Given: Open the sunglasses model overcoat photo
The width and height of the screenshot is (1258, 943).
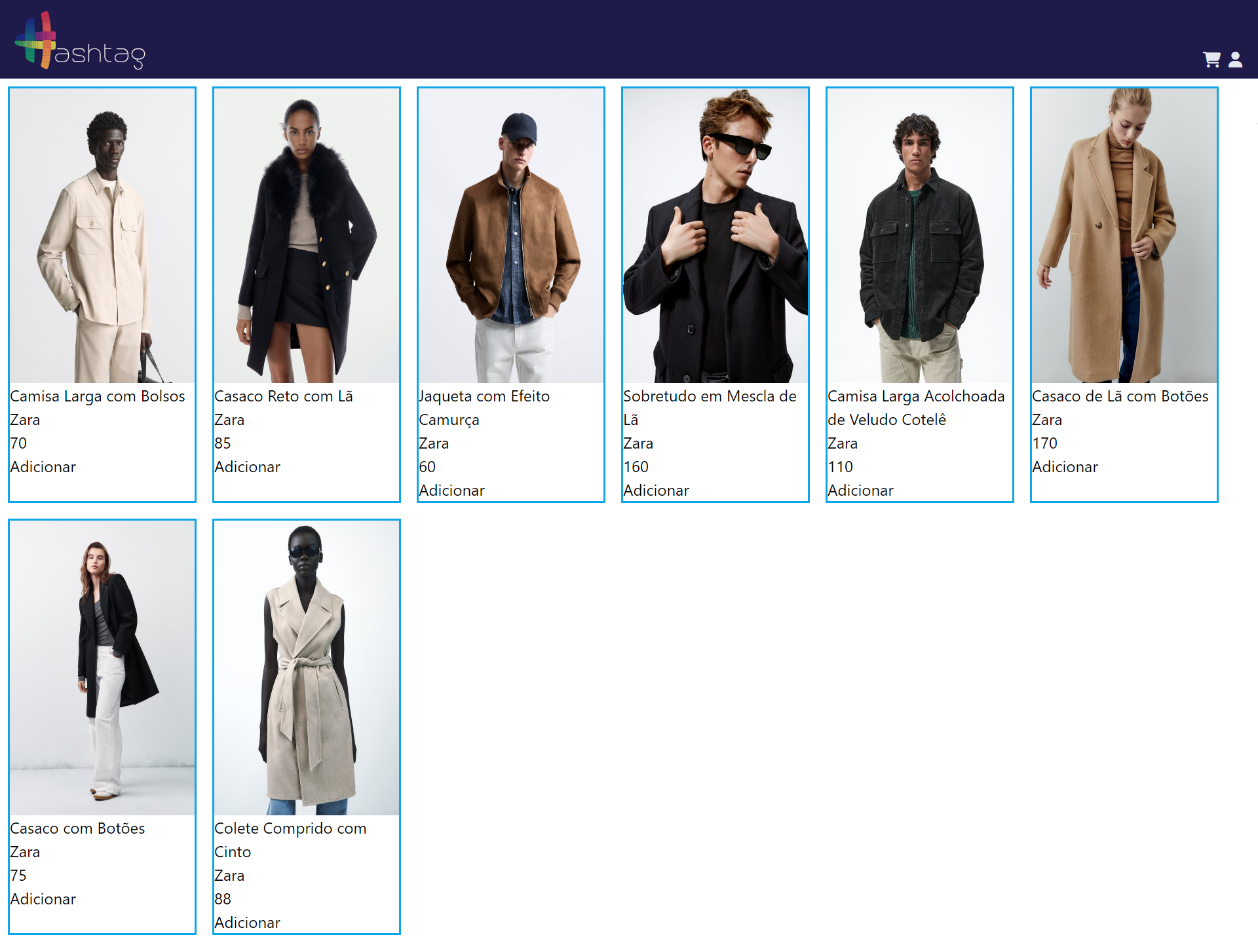Looking at the screenshot, I should [x=715, y=236].
